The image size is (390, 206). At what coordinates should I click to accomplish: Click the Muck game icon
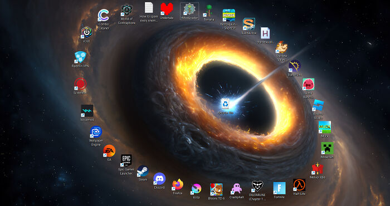pos(325,127)
